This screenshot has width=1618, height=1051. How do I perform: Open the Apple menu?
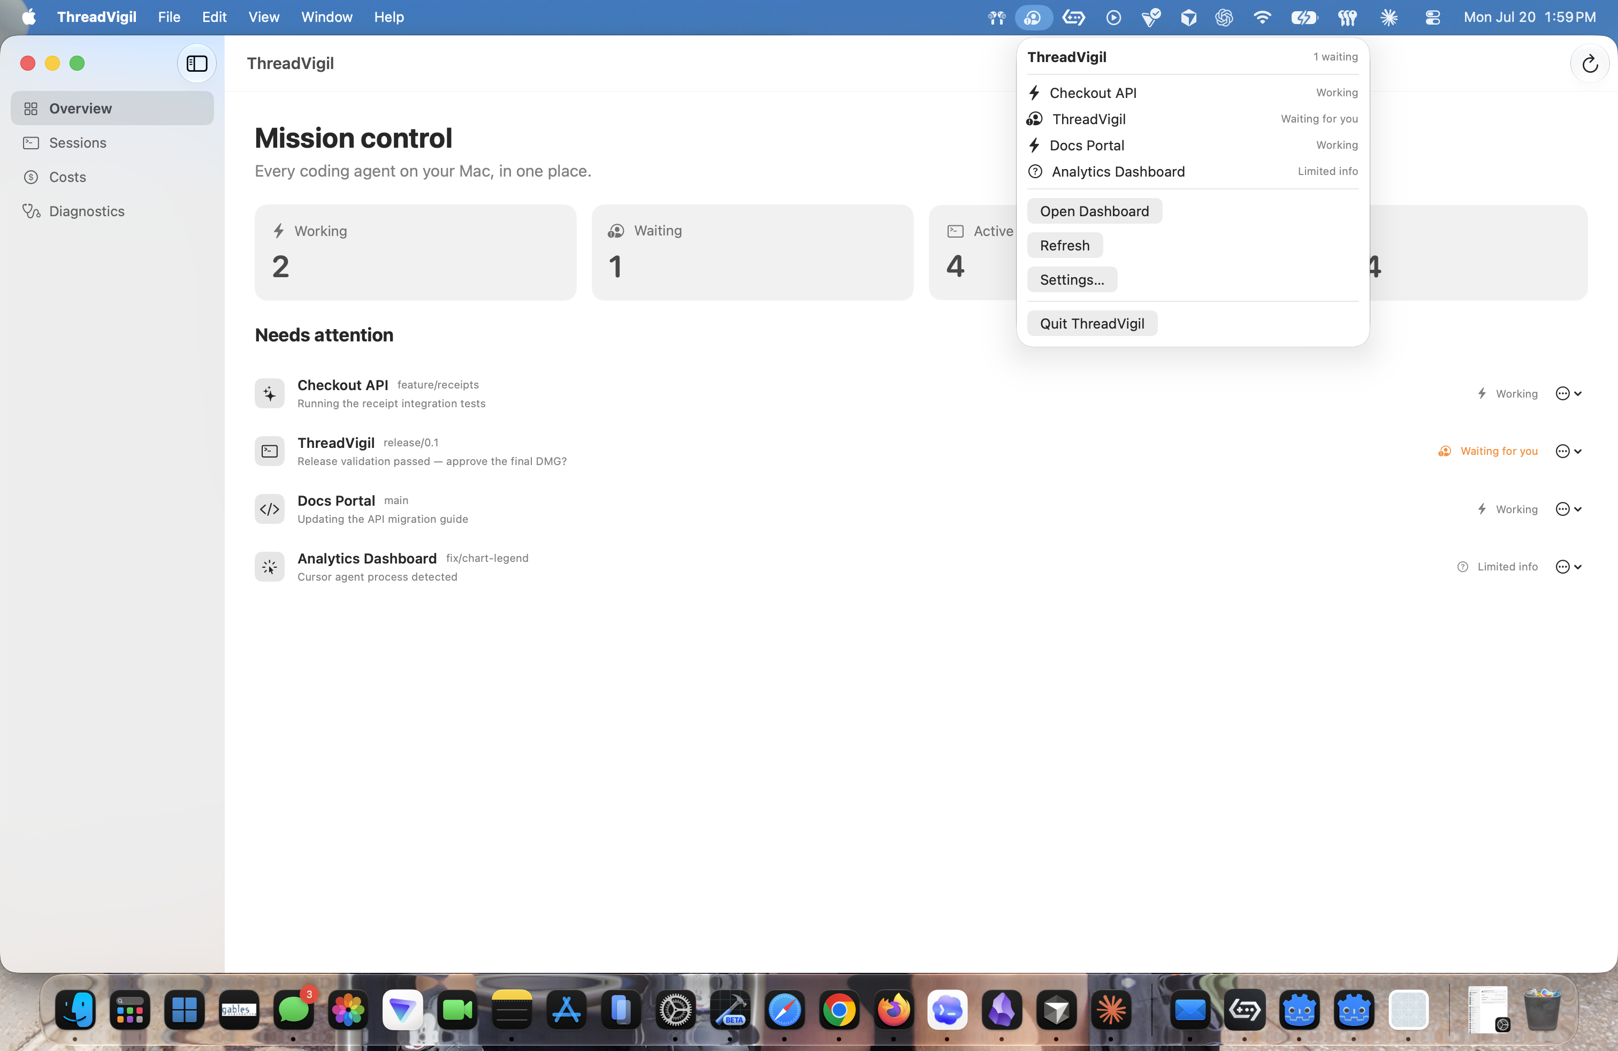(x=28, y=17)
